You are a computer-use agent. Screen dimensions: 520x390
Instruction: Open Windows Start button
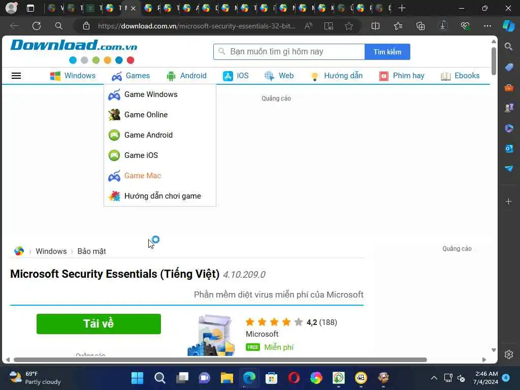137,378
